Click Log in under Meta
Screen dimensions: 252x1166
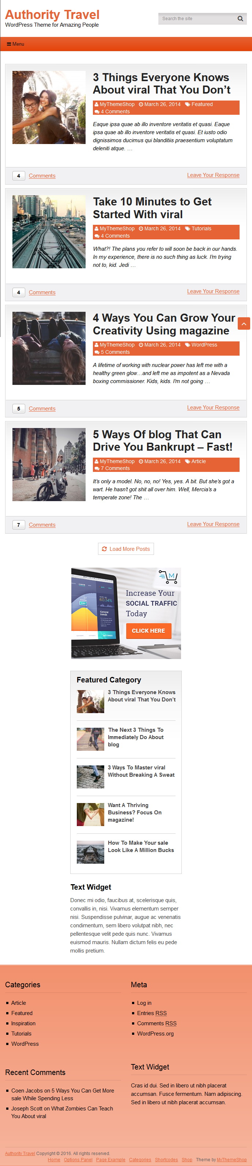point(144,1003)
